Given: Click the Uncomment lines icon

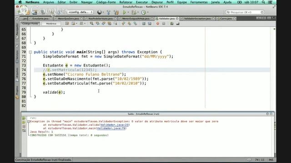Looking at the screenshot, I should click(178, 24).
